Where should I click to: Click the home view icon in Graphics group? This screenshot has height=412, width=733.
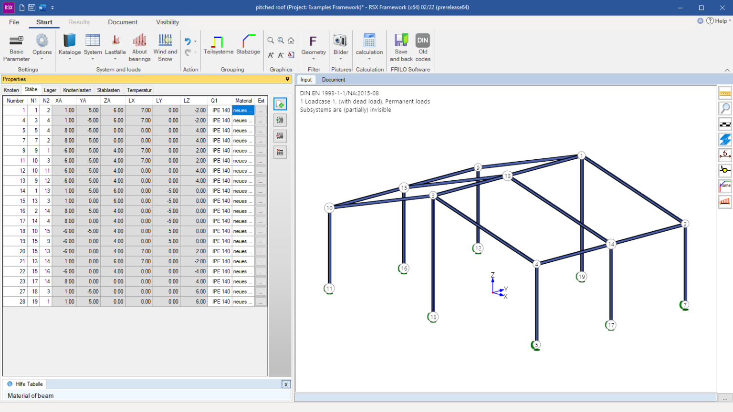[291, 41]
